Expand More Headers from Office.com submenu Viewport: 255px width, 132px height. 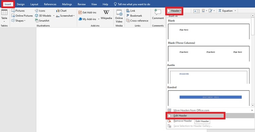pyautogui.click(x=210, y=110)
